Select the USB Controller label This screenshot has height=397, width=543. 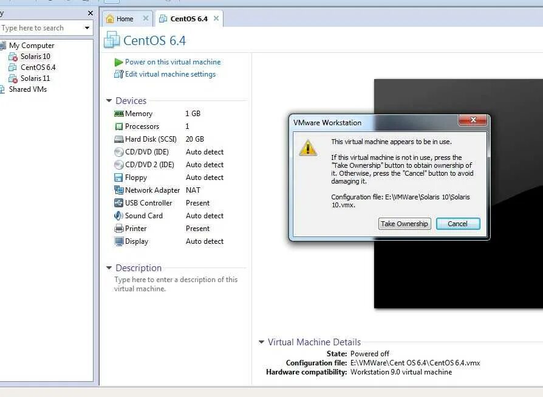click(x=148, y=203)
